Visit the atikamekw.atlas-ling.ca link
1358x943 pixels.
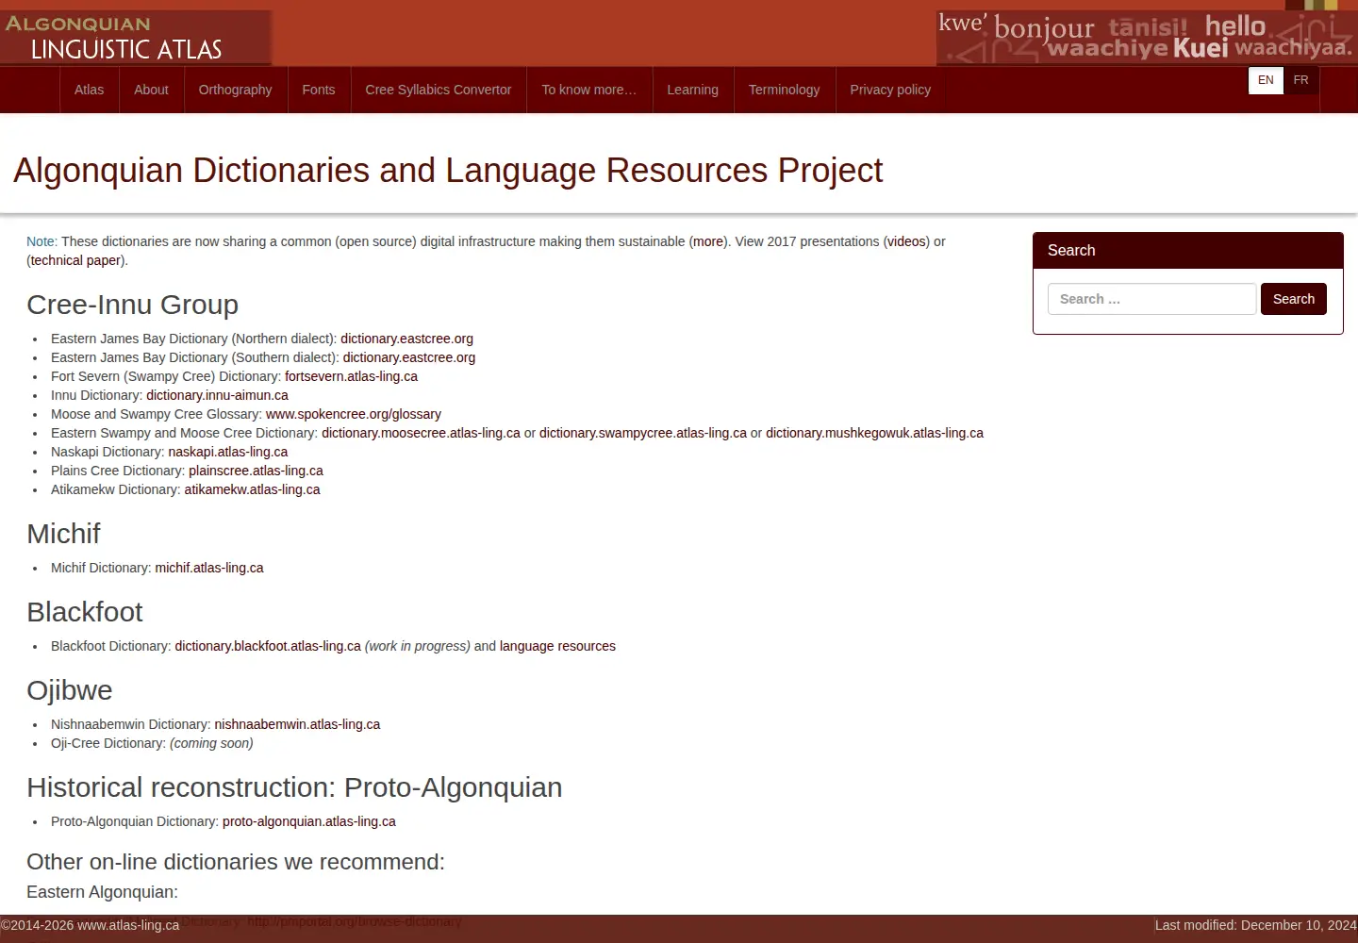pyautogui.click(x=252, y=489)
